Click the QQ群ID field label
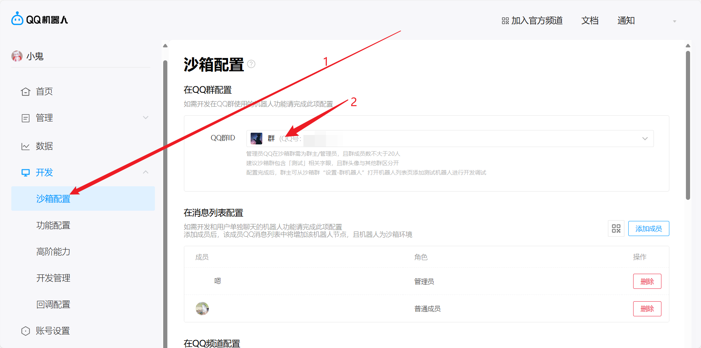This screenshot has height=348, width=701. point(223,138)
